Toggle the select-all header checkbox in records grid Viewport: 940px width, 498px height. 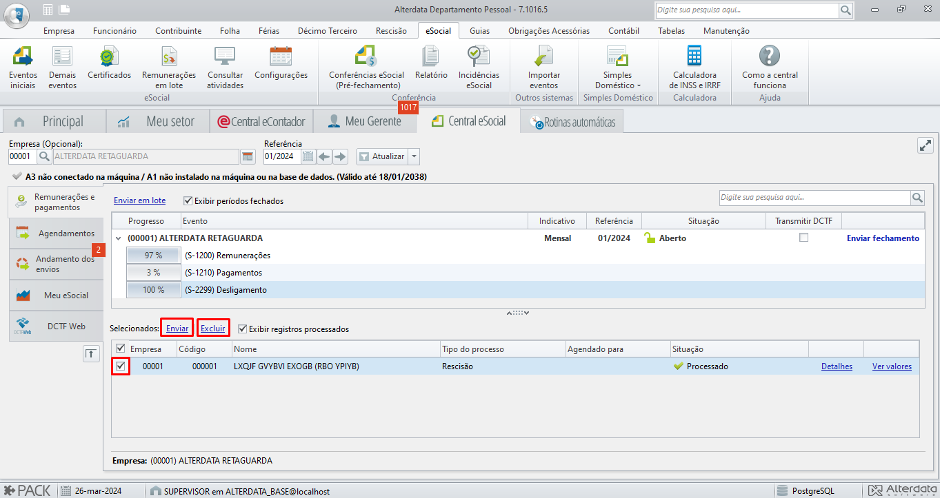pyautogui.click(x=121, y=349)
